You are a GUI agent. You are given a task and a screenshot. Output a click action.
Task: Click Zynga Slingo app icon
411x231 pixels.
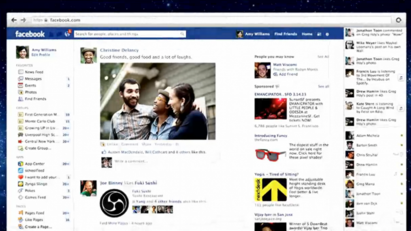click(21, 184)
